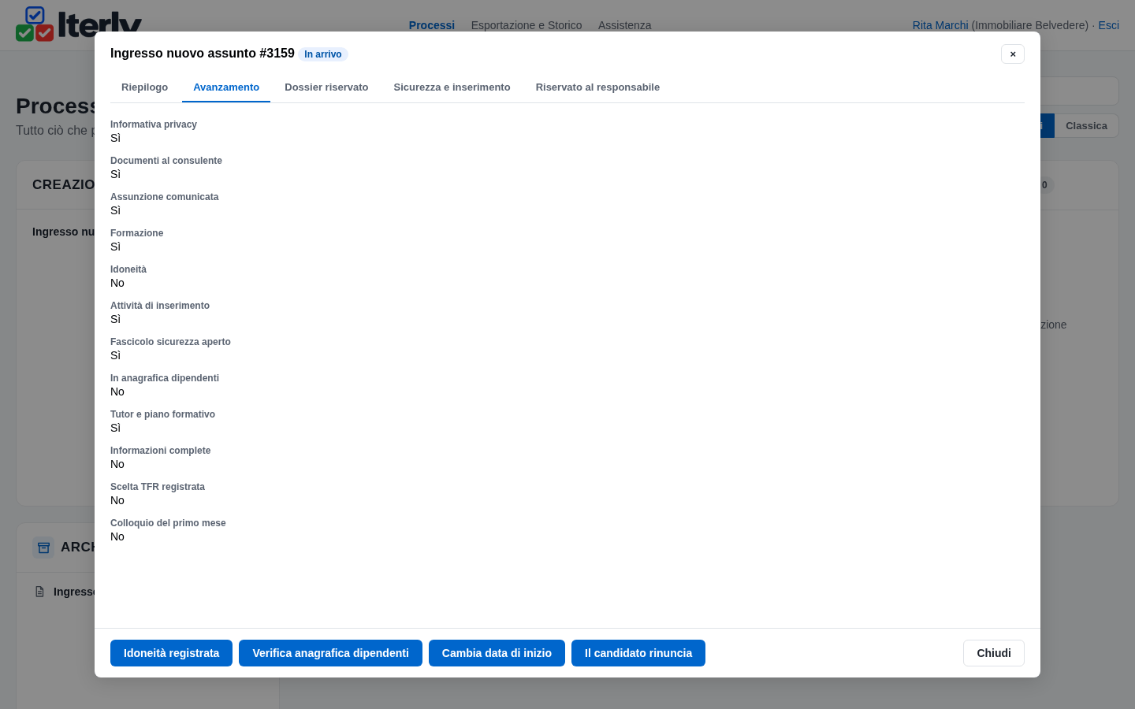The image size is (1135, 709).
Task: Click the Esci logout link
Action: click(x=1108, y=25)
